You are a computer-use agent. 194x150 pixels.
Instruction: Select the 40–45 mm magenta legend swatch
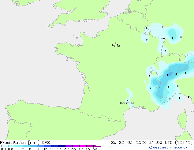pyautogui.click(x=83, y=146)
